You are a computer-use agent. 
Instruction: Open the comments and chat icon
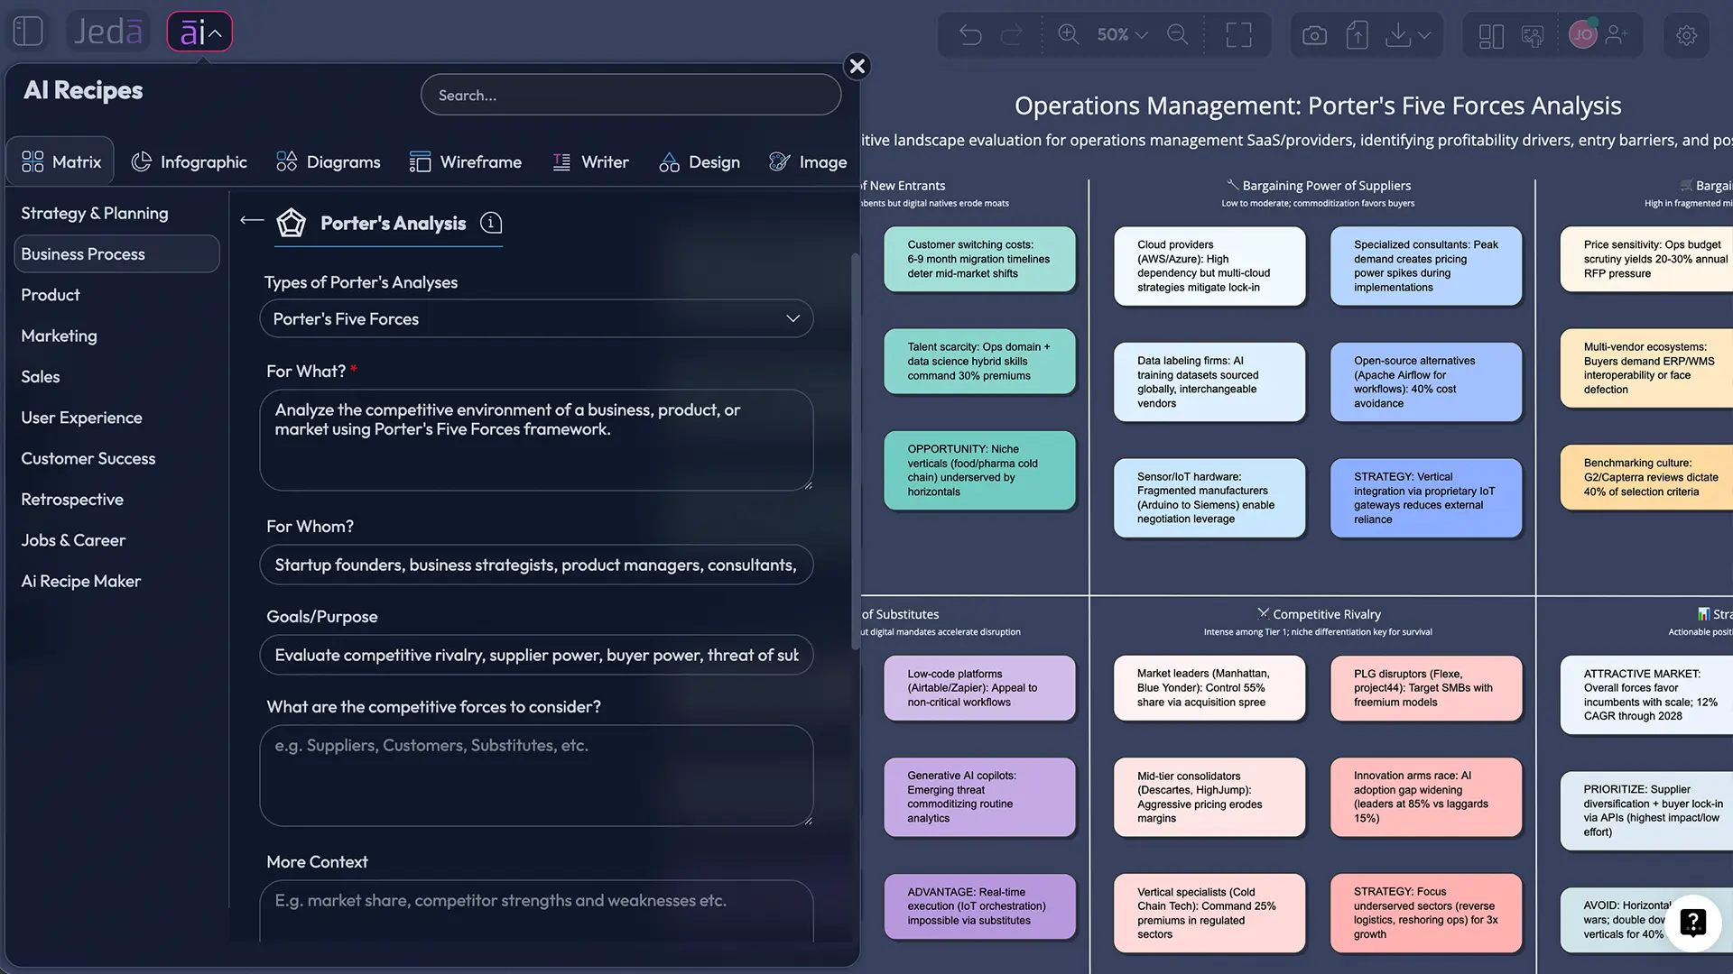pyautogui.click(x=1533, y=36)
